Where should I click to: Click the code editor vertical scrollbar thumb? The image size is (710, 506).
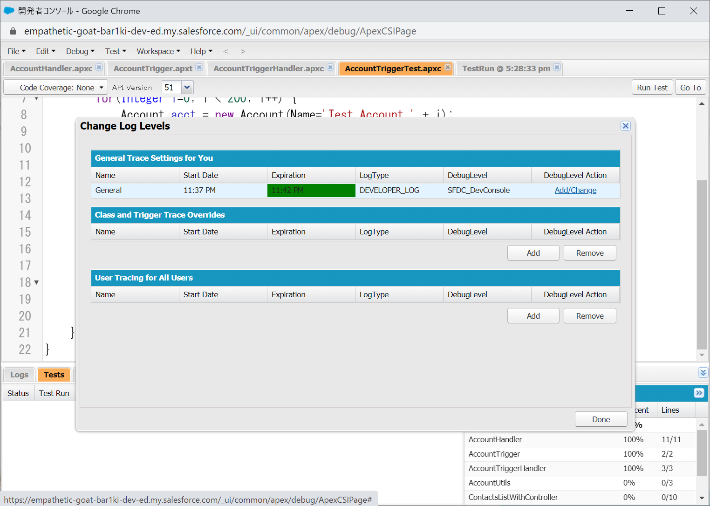click(702, 265)
